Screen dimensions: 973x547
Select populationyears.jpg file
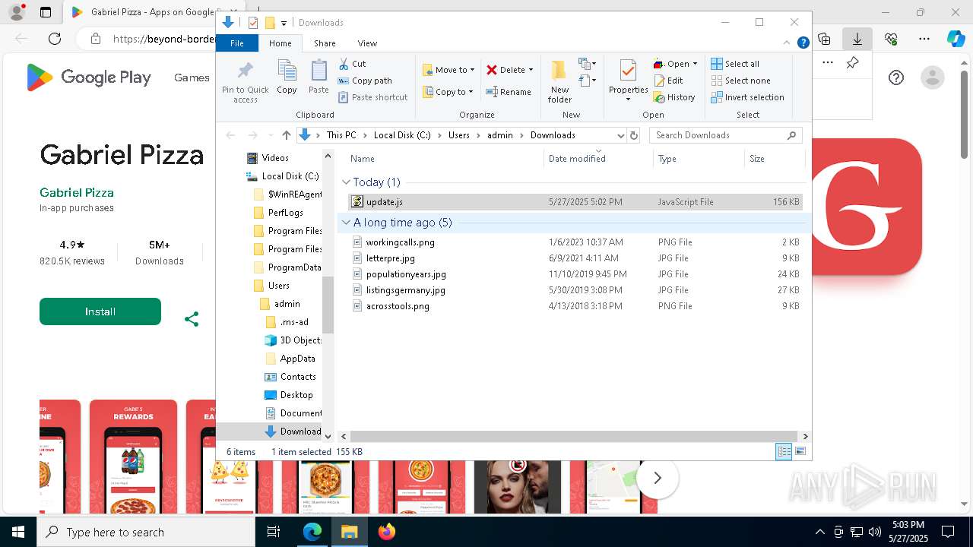(x=575, y=274)
